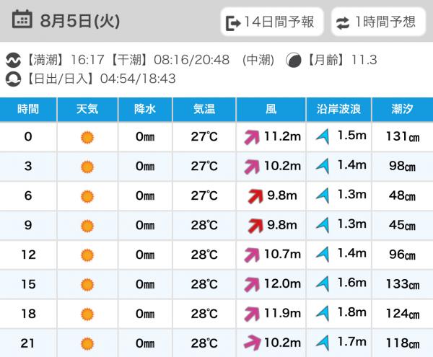Switch to 1時間予想 hourly view
The image size is (433, 357).
[378, 22]
